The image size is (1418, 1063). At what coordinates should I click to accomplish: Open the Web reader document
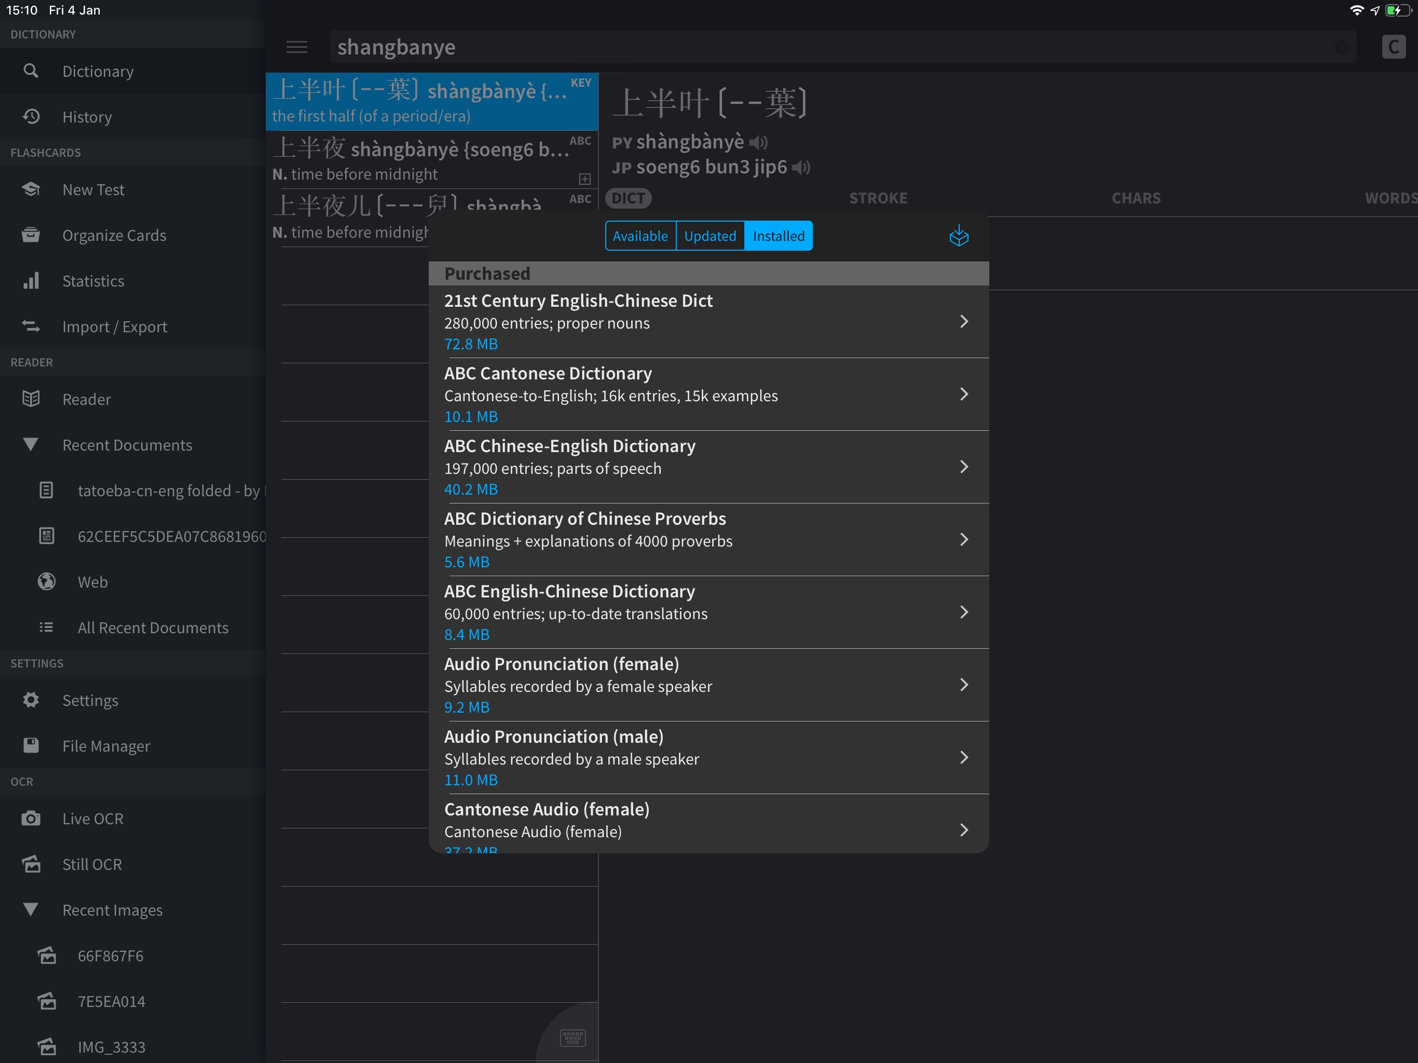point(133,581)
